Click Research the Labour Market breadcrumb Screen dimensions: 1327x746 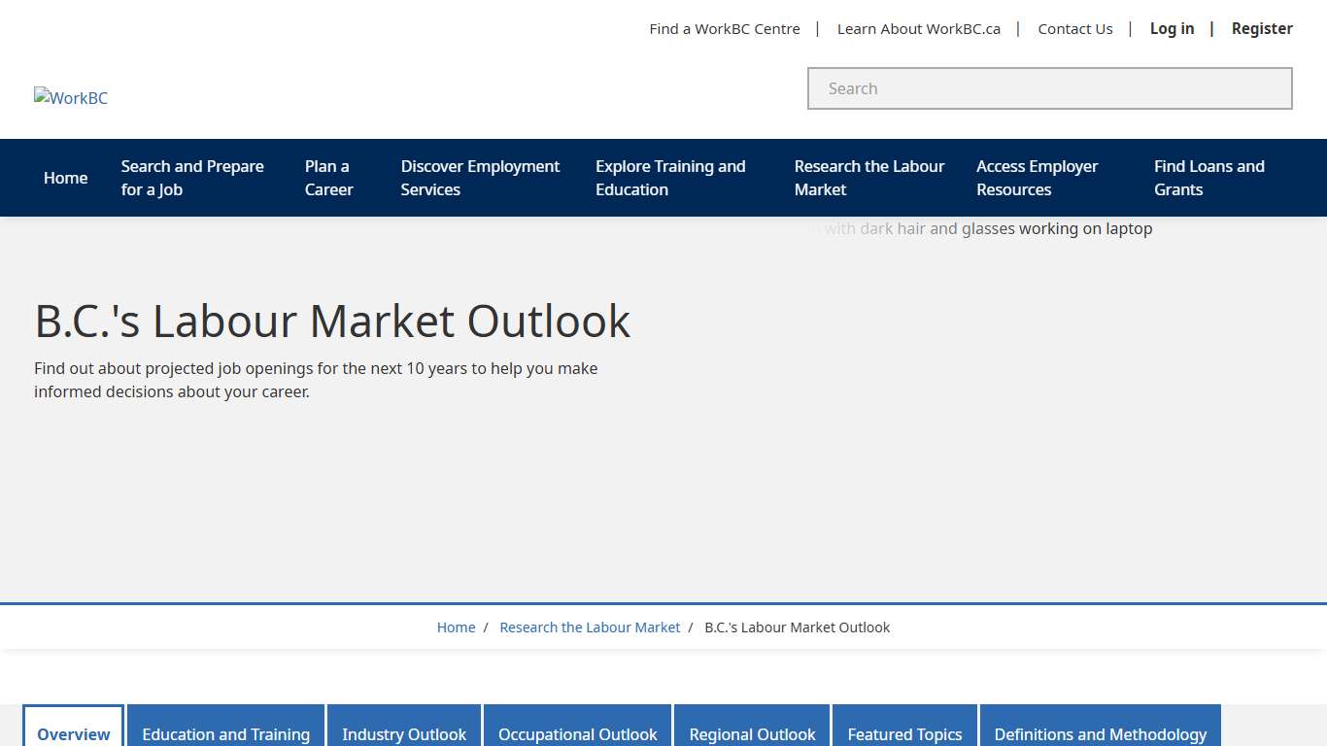point(589,627)
